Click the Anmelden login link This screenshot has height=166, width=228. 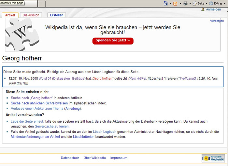pos(213,9)
